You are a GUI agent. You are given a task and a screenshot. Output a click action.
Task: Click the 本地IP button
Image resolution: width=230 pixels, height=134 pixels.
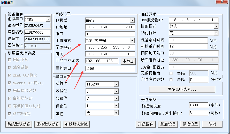[128, 61]
